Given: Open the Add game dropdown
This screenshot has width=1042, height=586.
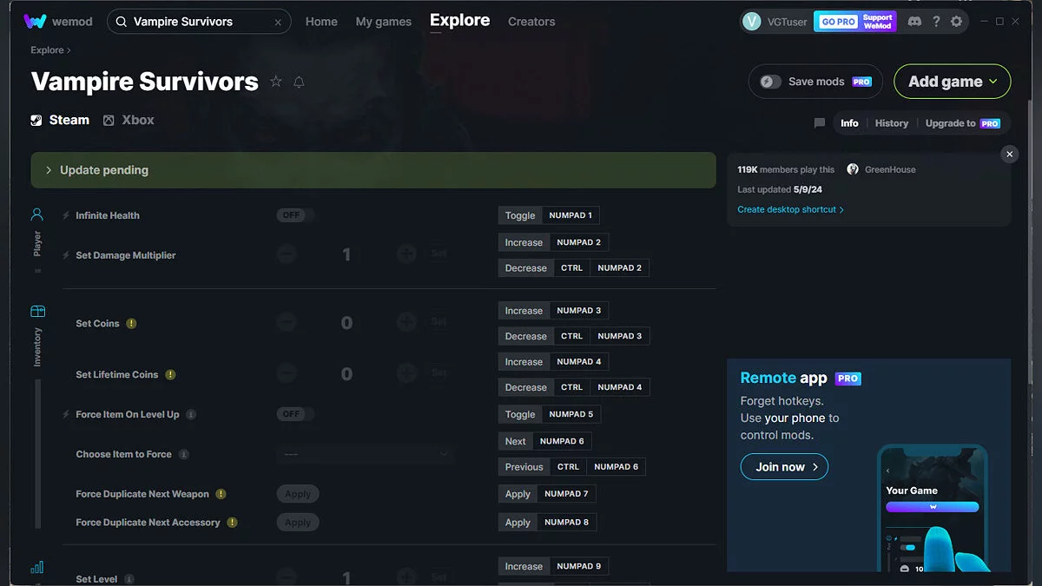Looking at the screenshot, I should tap(952, 82).
